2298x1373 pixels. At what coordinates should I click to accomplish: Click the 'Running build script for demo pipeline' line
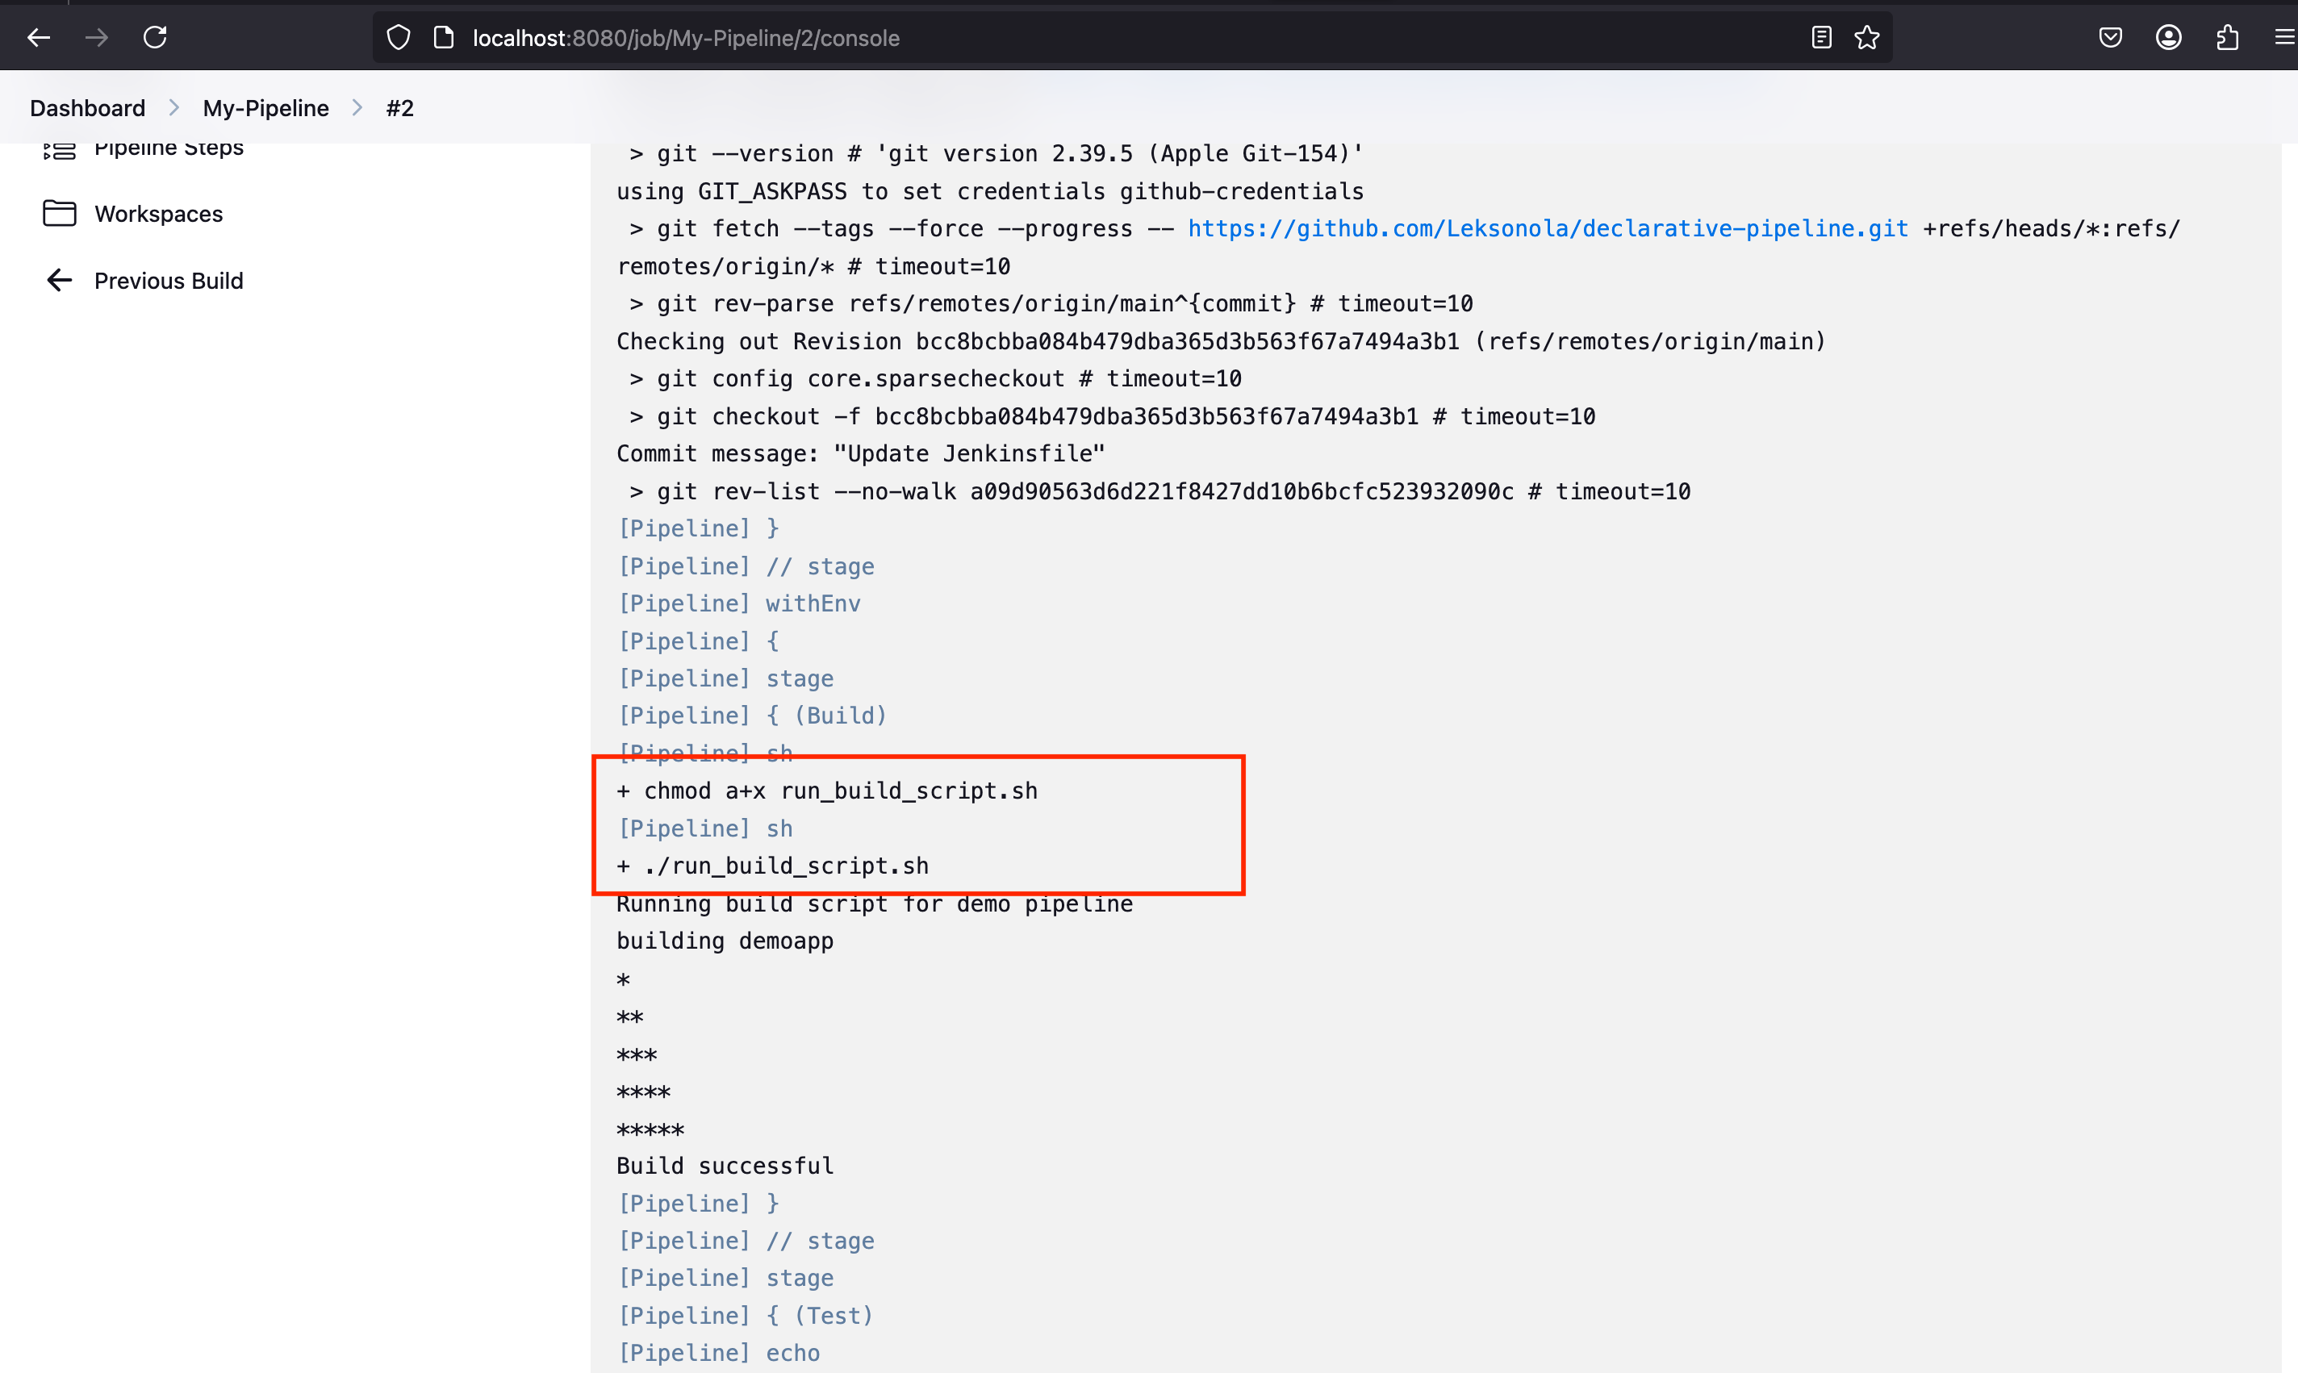click(x=874, y=903)
